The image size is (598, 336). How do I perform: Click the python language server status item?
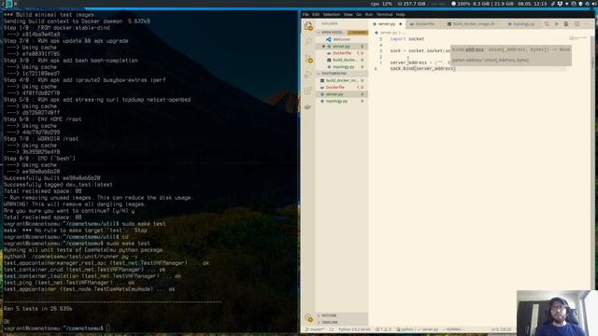[405, 329]
